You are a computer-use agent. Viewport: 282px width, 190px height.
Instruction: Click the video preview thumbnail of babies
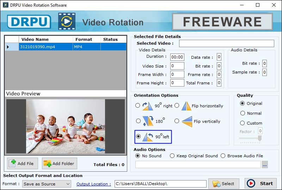tap(66, 126)
